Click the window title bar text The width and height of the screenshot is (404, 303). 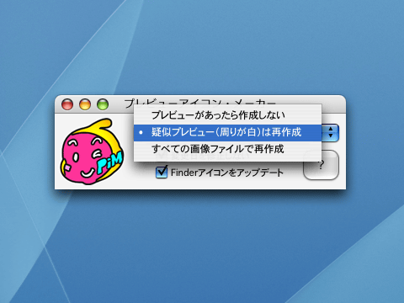pyautogui.click(x=200, y=103)
